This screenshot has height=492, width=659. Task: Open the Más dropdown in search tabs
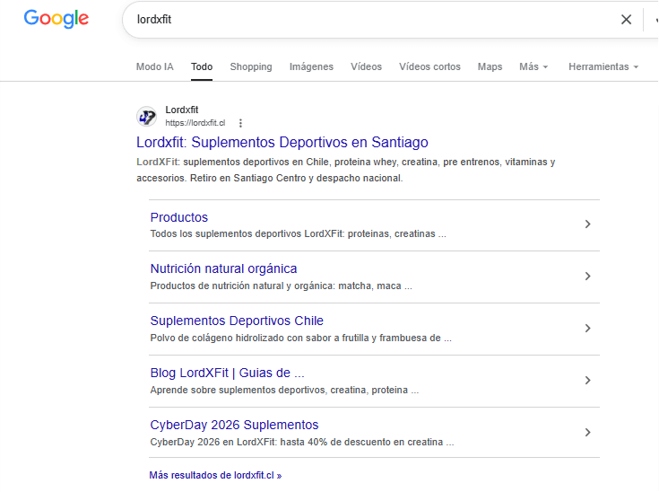pyautogui.click(x=533, y=66)
